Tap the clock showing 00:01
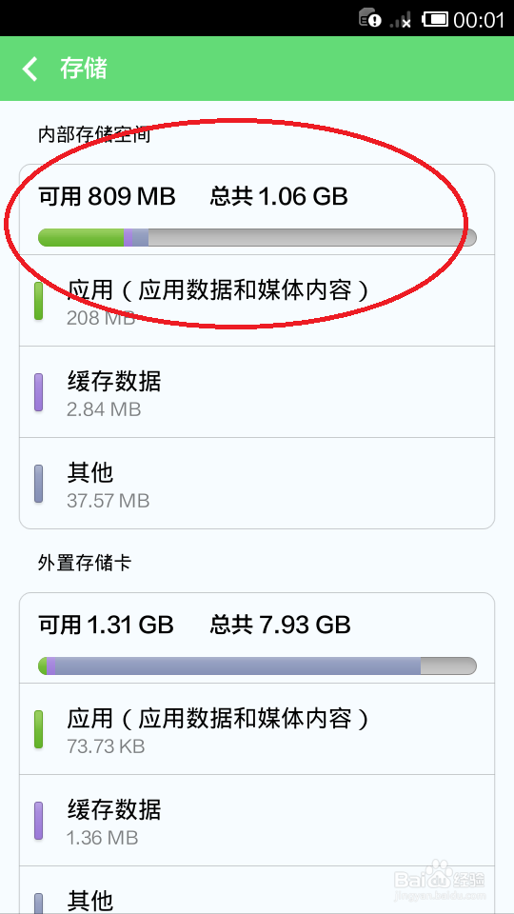The image size is (514, 914). (x=479, y=20)
